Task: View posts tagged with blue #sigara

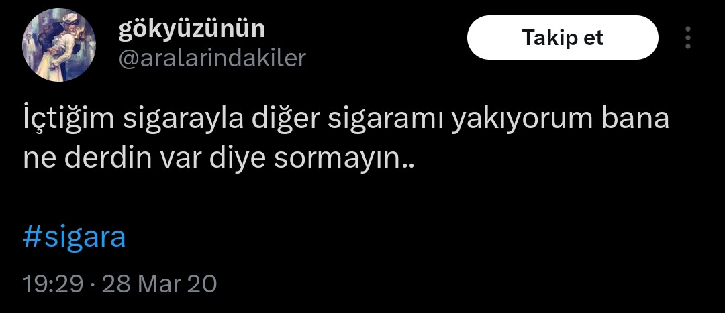Action: point(75,237)
